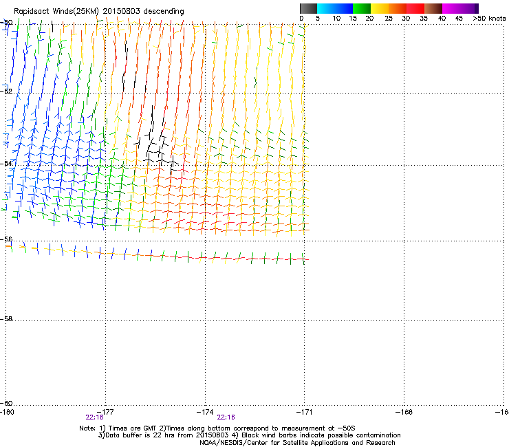Click the -54 latitude axis label

pyautogui.click(x=7, y=163)
